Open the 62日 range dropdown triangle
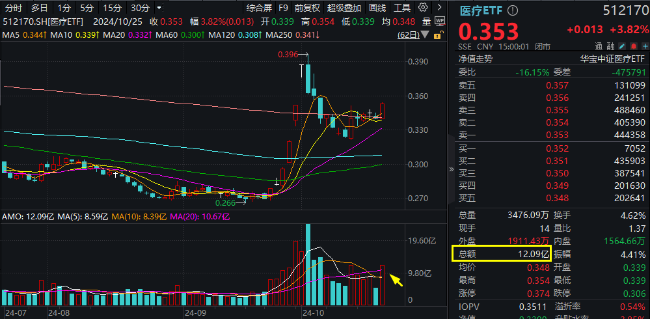 tap(426, 35)
